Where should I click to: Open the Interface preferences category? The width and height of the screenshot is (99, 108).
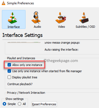coord(14,19)
